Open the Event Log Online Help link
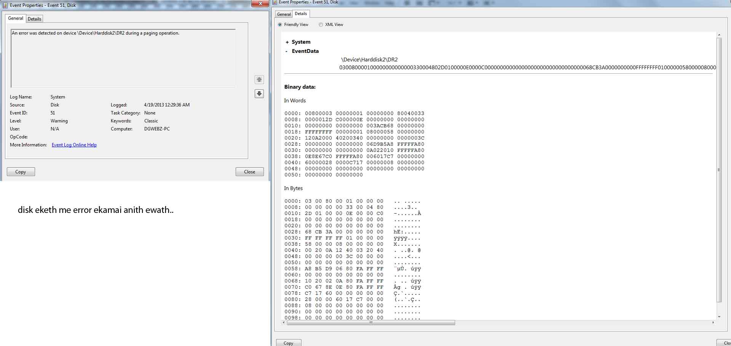 [x=74, y=145]
